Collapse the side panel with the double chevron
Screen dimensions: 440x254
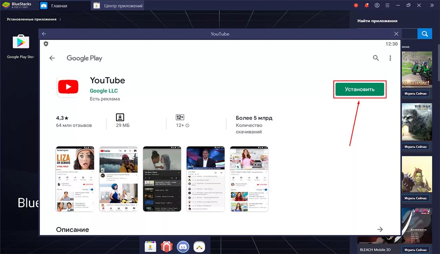pyautogui.click(x=432, y=5)
